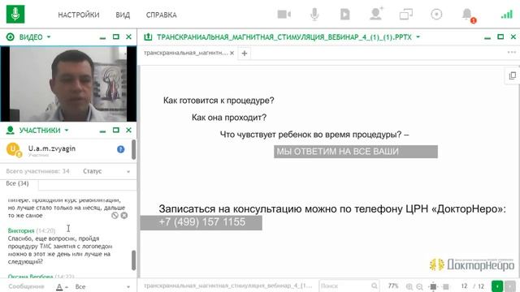Zoom out of the presentation
The image size is (520, 292).
[x=419, y=286]
